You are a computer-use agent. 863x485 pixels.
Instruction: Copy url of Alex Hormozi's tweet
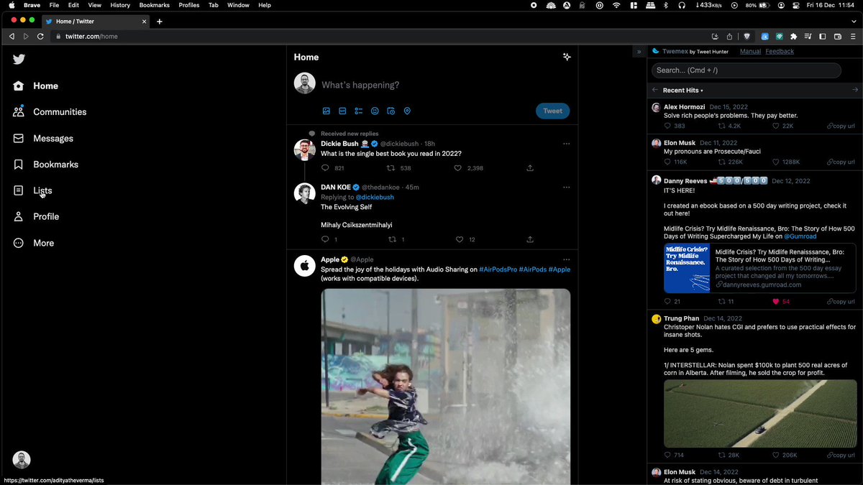click(x=841, y=126)
